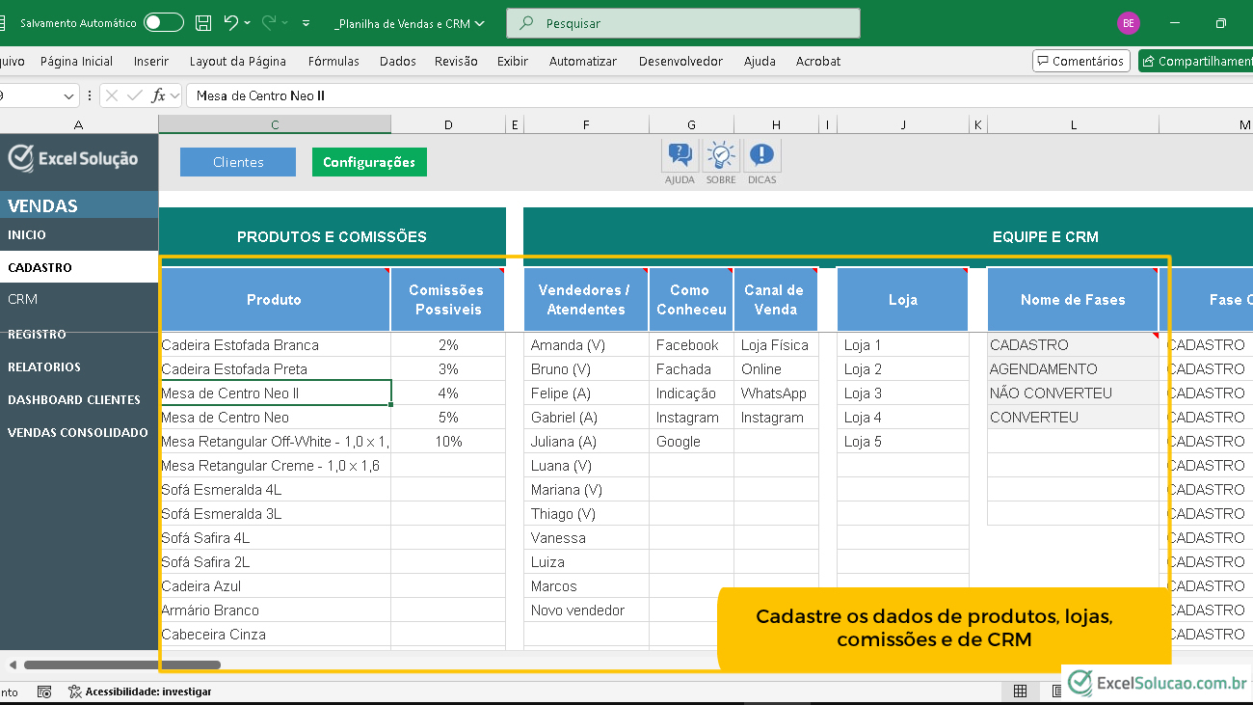Open the Fórmulas ribbon tab
Screen dimensions: 1253x705
pyautogui.click(x=333, y=61)
